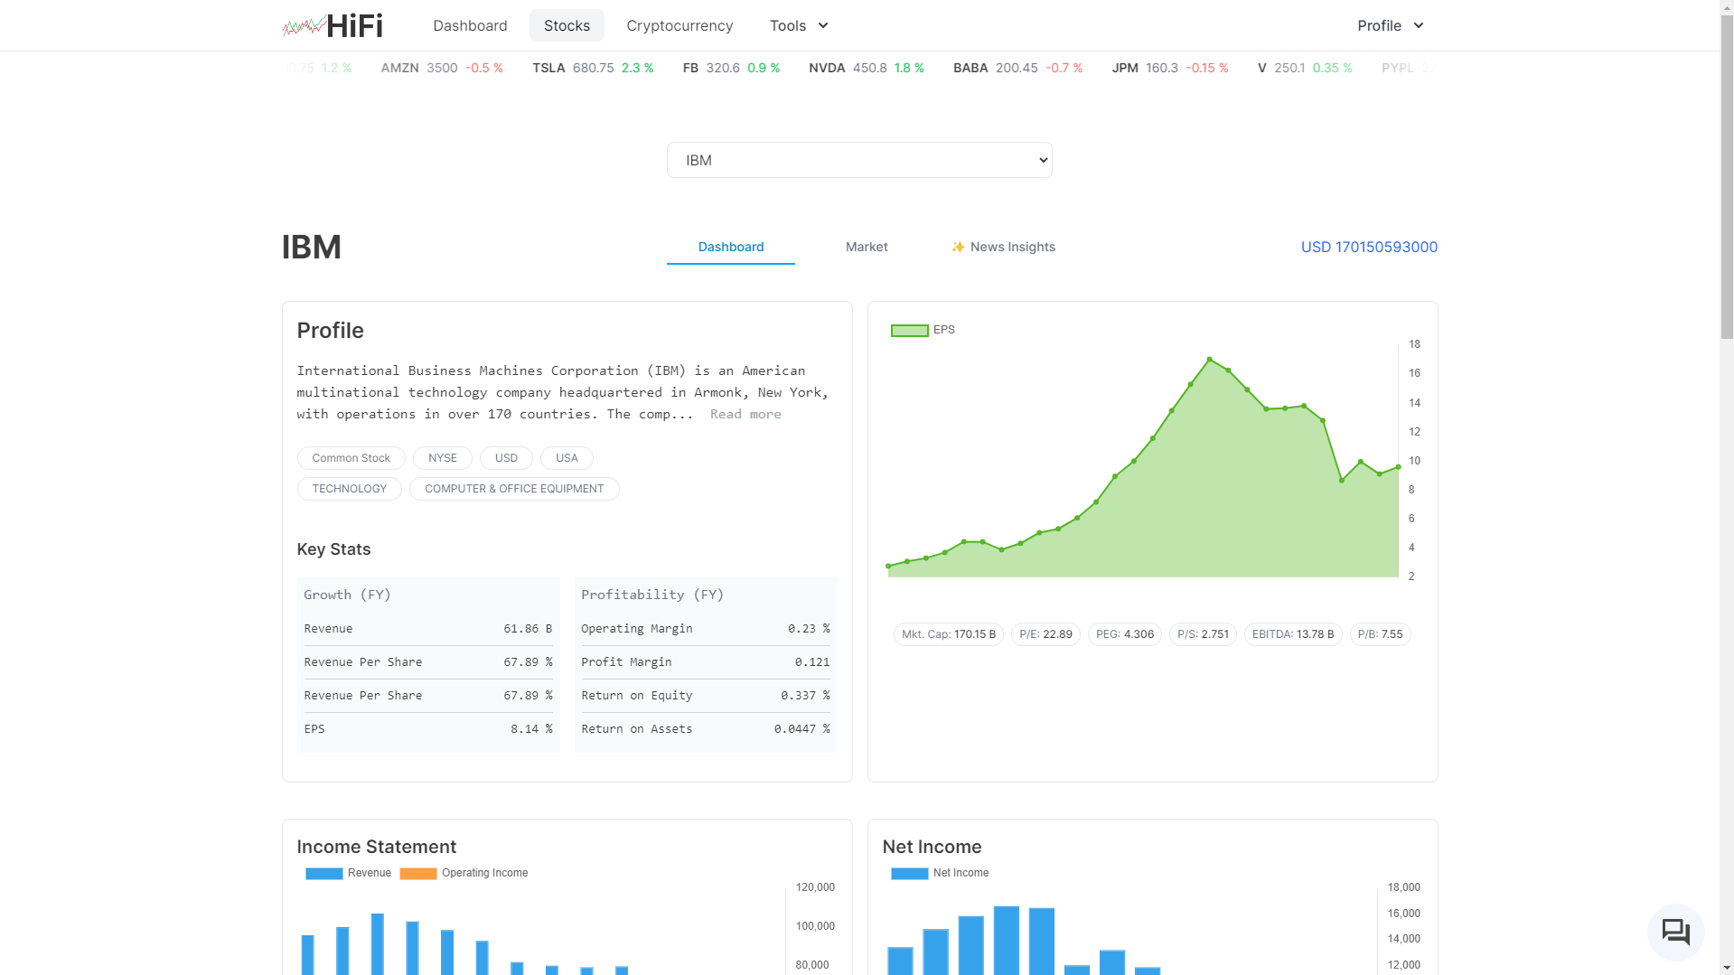This screenshot has height=975, width=1734.
Task: Toggle the Operating Income legend swatch
Action: click(417, 873)
